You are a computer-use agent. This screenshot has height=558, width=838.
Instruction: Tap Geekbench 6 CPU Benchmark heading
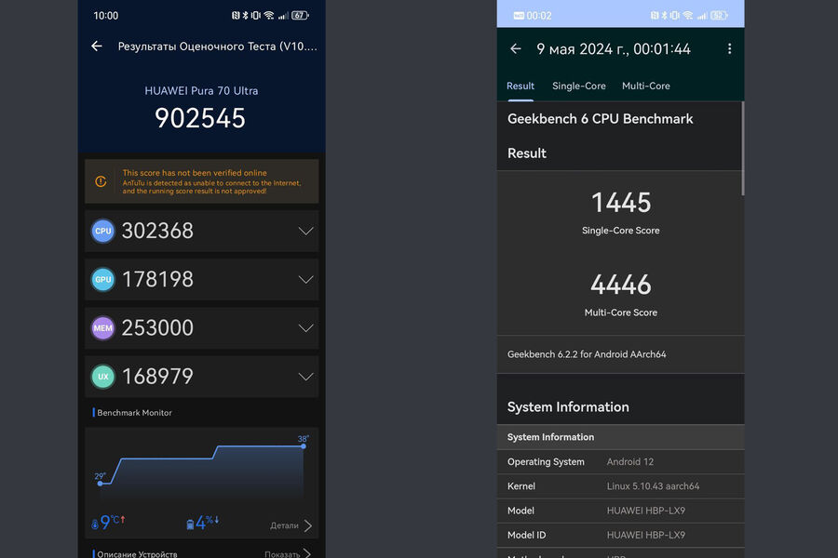(600, 119)
